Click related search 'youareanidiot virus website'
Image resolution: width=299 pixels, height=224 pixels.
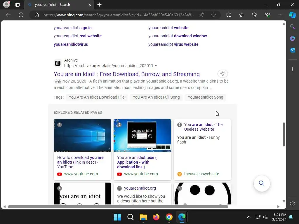pyautogui.click(x=173, y=44)
